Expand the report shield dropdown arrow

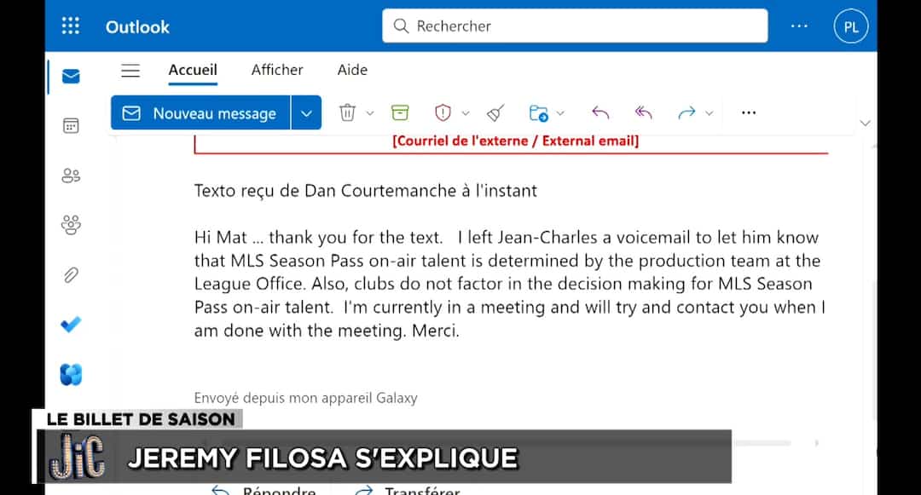coord(466,113)
